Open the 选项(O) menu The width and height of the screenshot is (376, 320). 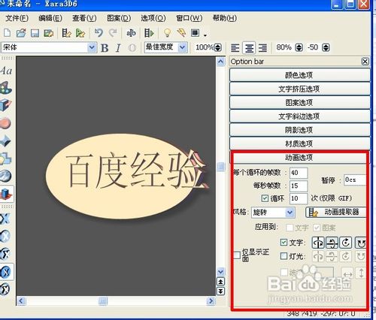point(153,18)
